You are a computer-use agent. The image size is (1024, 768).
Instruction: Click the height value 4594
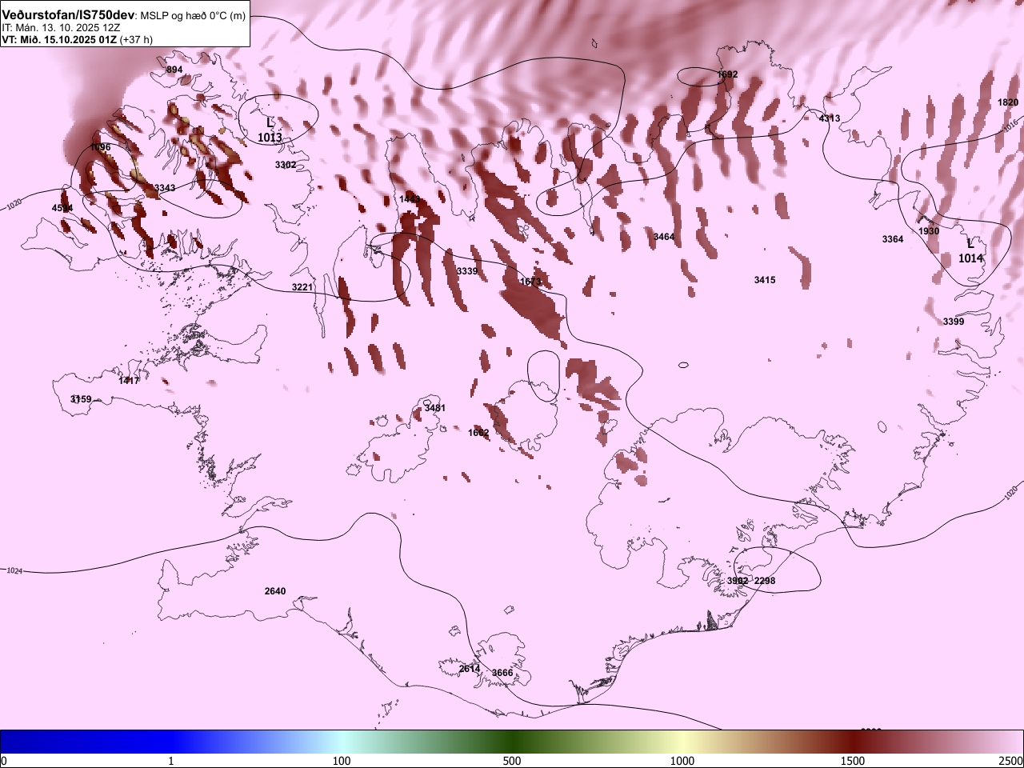pyautogui.click(x=62, y=208)
